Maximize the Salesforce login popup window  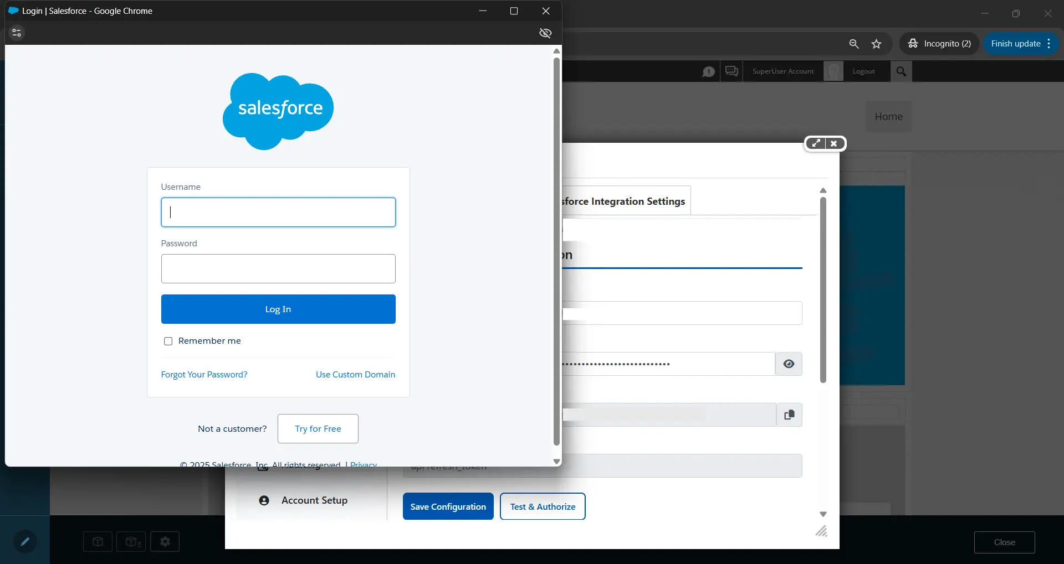(514, 11)
